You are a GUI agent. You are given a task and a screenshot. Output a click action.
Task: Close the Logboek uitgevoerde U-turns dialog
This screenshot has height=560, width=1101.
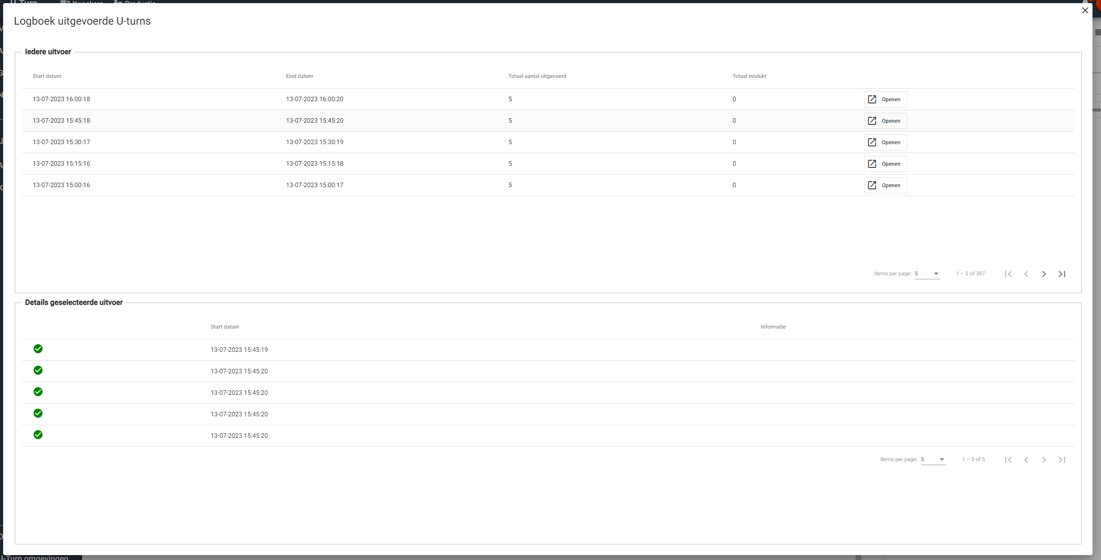point(1085,10)
